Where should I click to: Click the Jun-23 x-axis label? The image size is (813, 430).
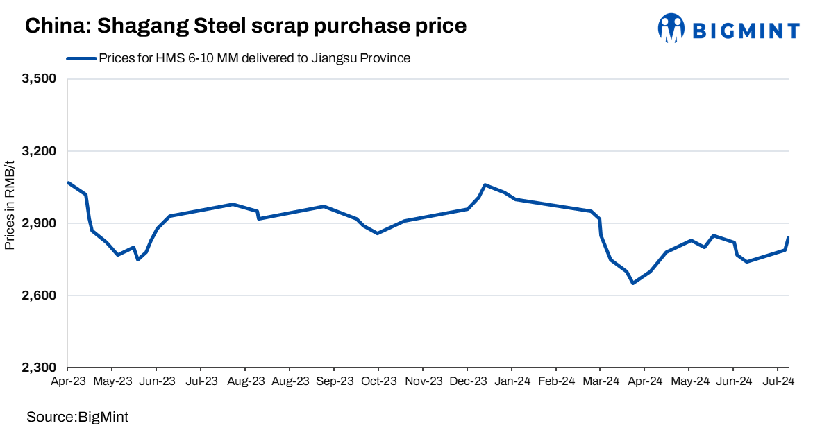coord(156,381)
